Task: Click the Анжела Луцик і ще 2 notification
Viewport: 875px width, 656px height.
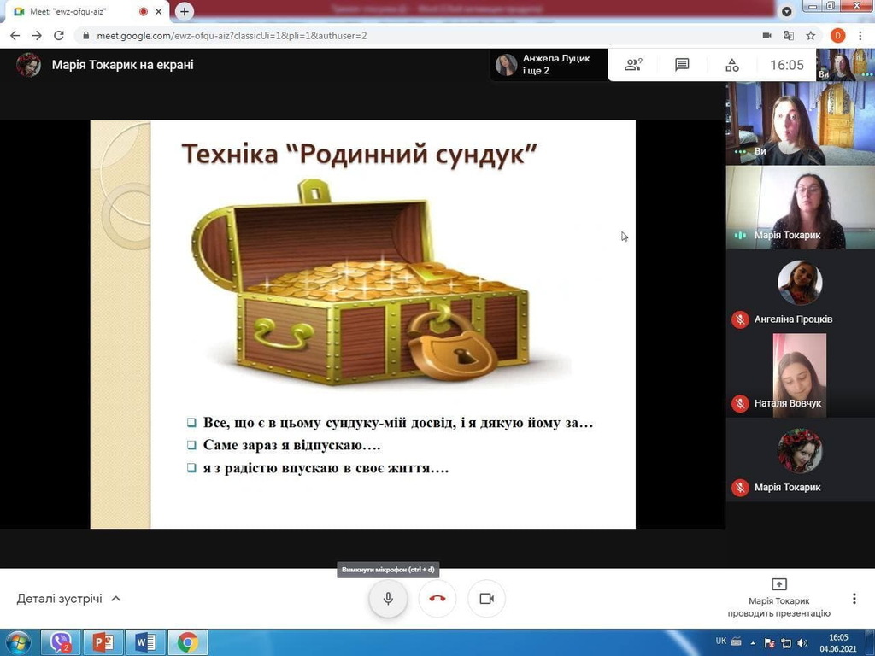Action: 547,65
